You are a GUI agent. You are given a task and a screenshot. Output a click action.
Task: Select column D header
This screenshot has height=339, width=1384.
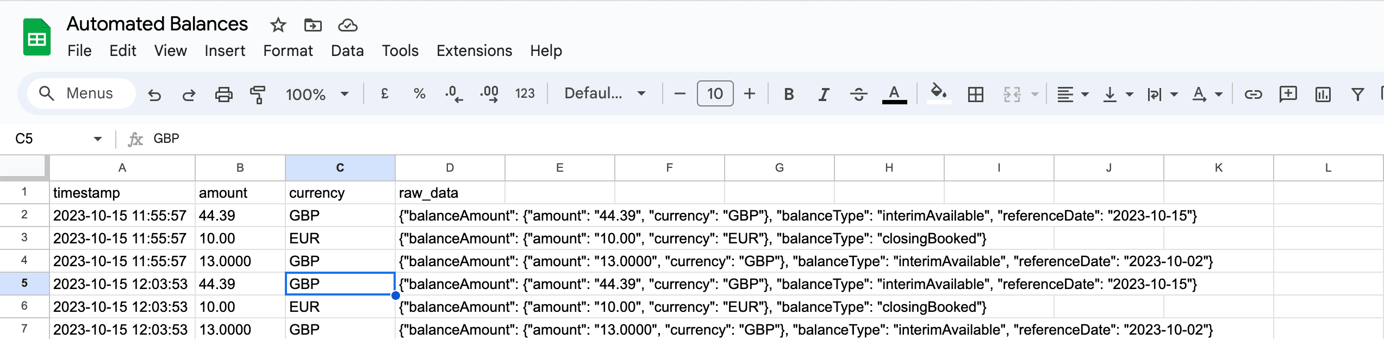pos(450,168)
